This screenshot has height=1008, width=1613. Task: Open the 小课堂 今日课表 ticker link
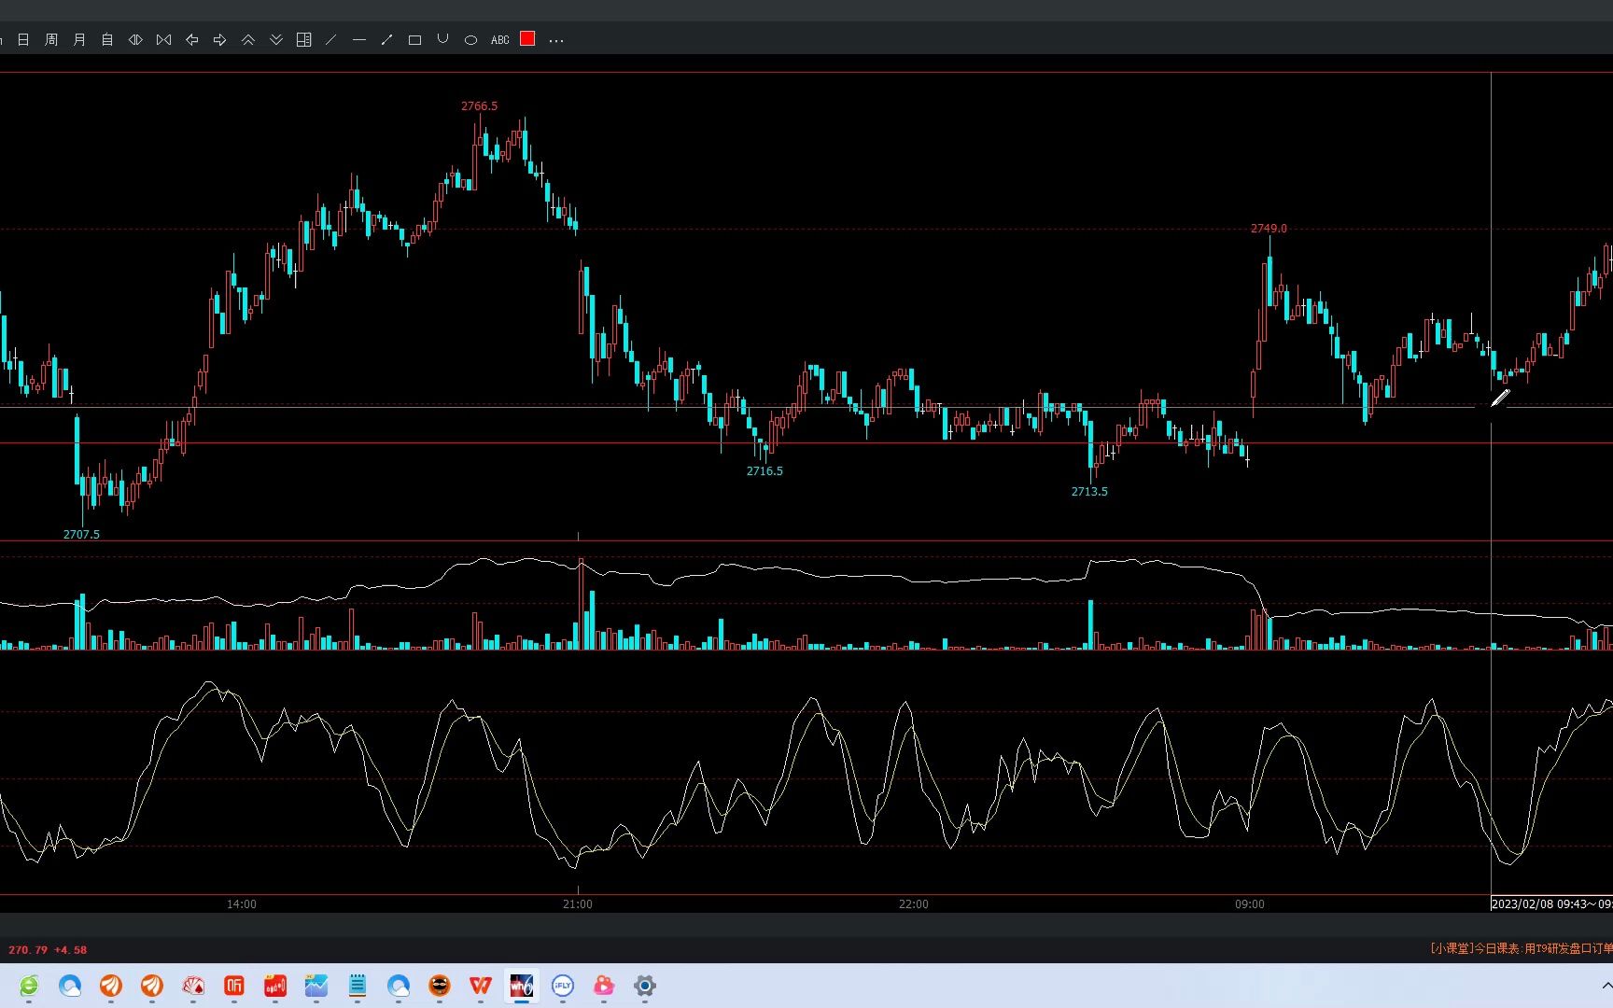[x=1521, y=948]
